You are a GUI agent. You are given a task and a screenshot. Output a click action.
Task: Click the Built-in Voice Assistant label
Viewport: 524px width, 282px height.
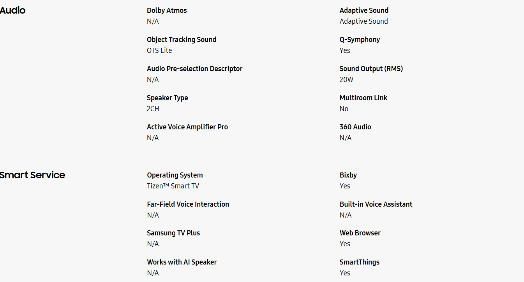[376, 204]
